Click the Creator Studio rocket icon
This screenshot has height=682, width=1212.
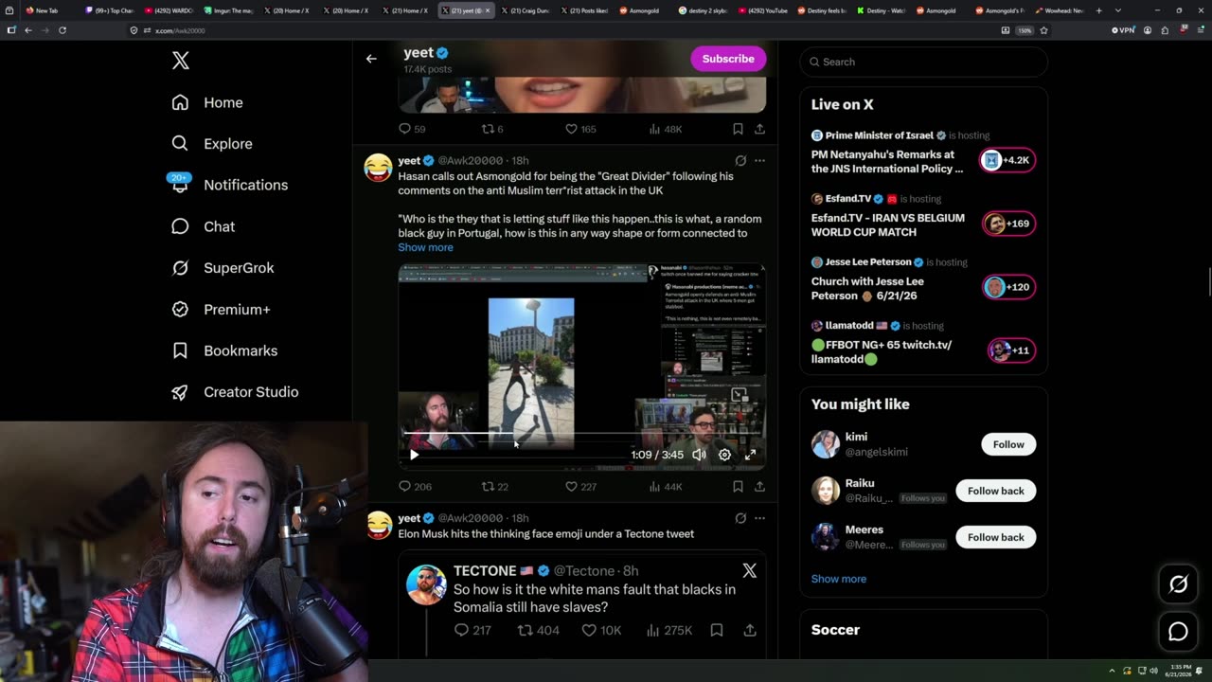tap(180, 392)
